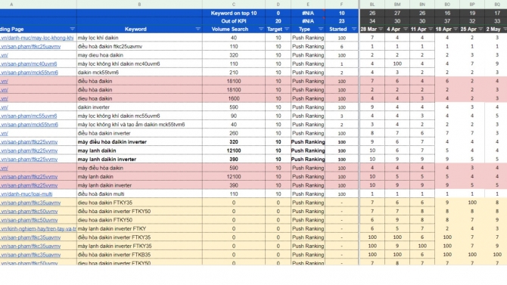The height and width of the screenshot is (285, 507).
Task: Select the 'Keyword on top 10' cell
Action: coord(234,14)
